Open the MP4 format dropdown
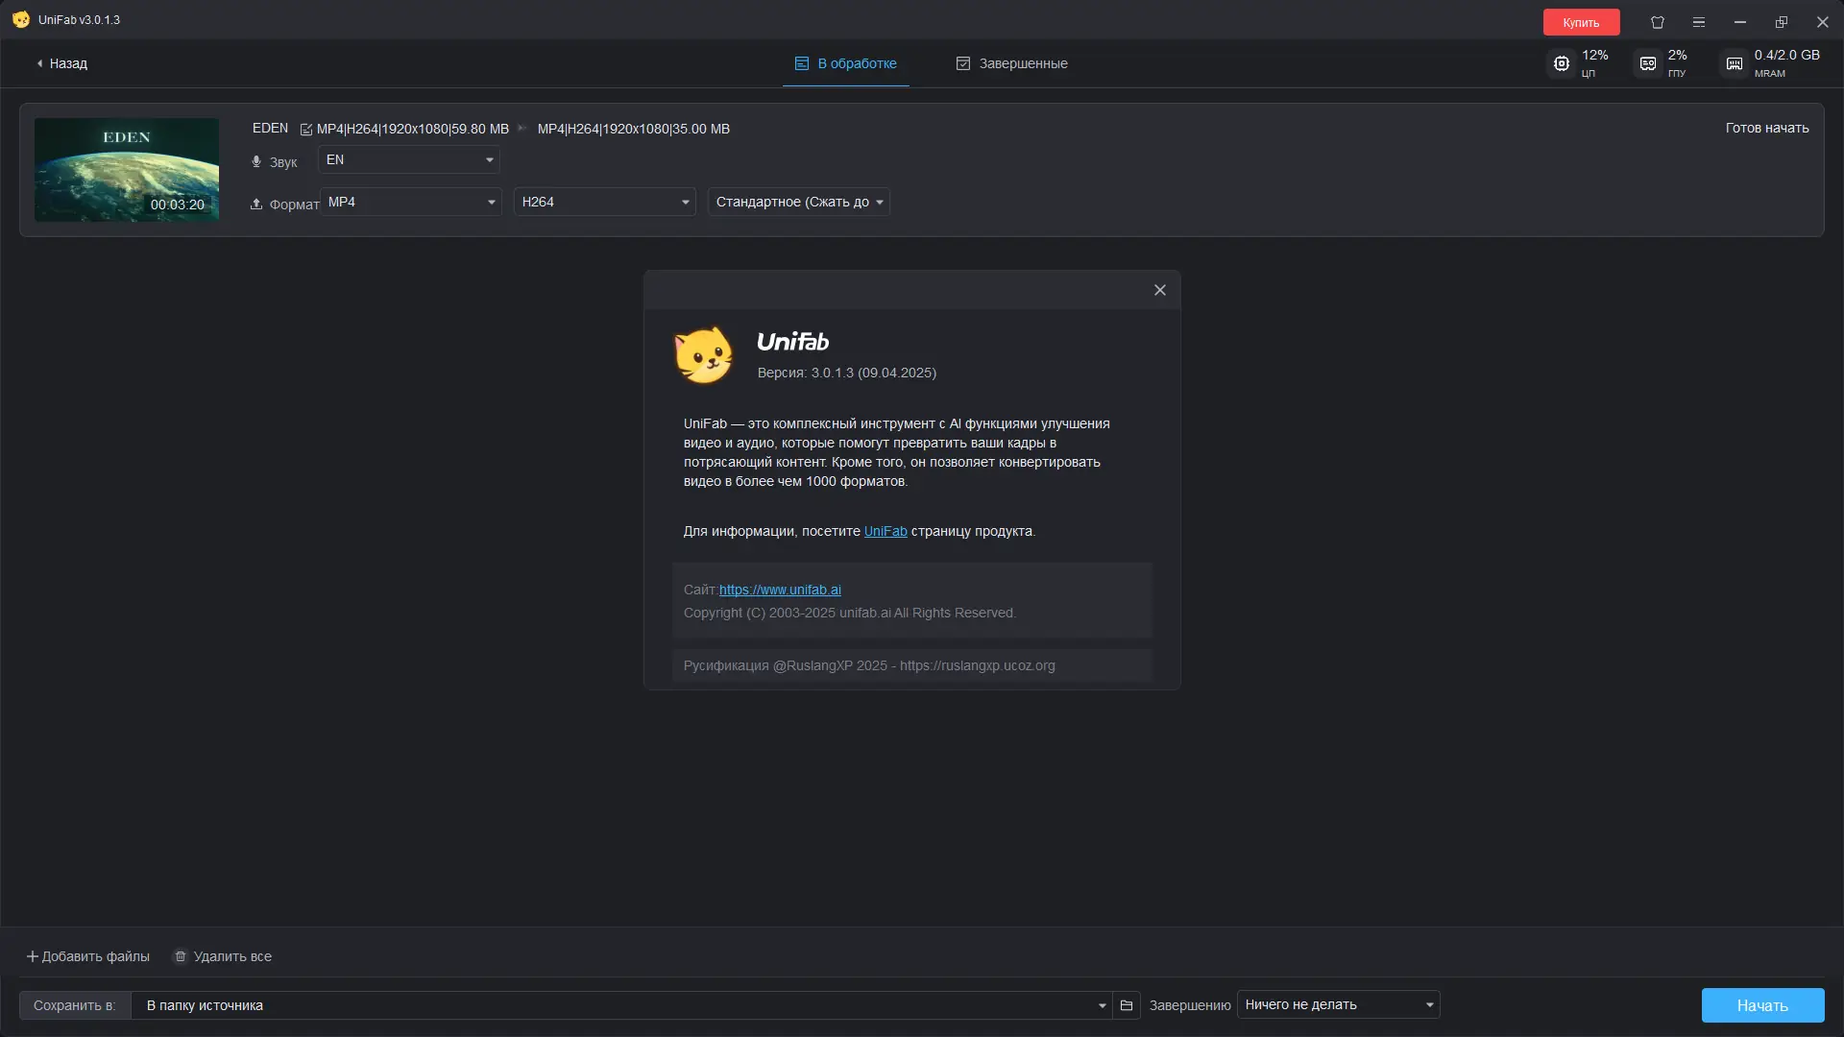Viewport: 1844px width, 1037px height. [411, 203]
